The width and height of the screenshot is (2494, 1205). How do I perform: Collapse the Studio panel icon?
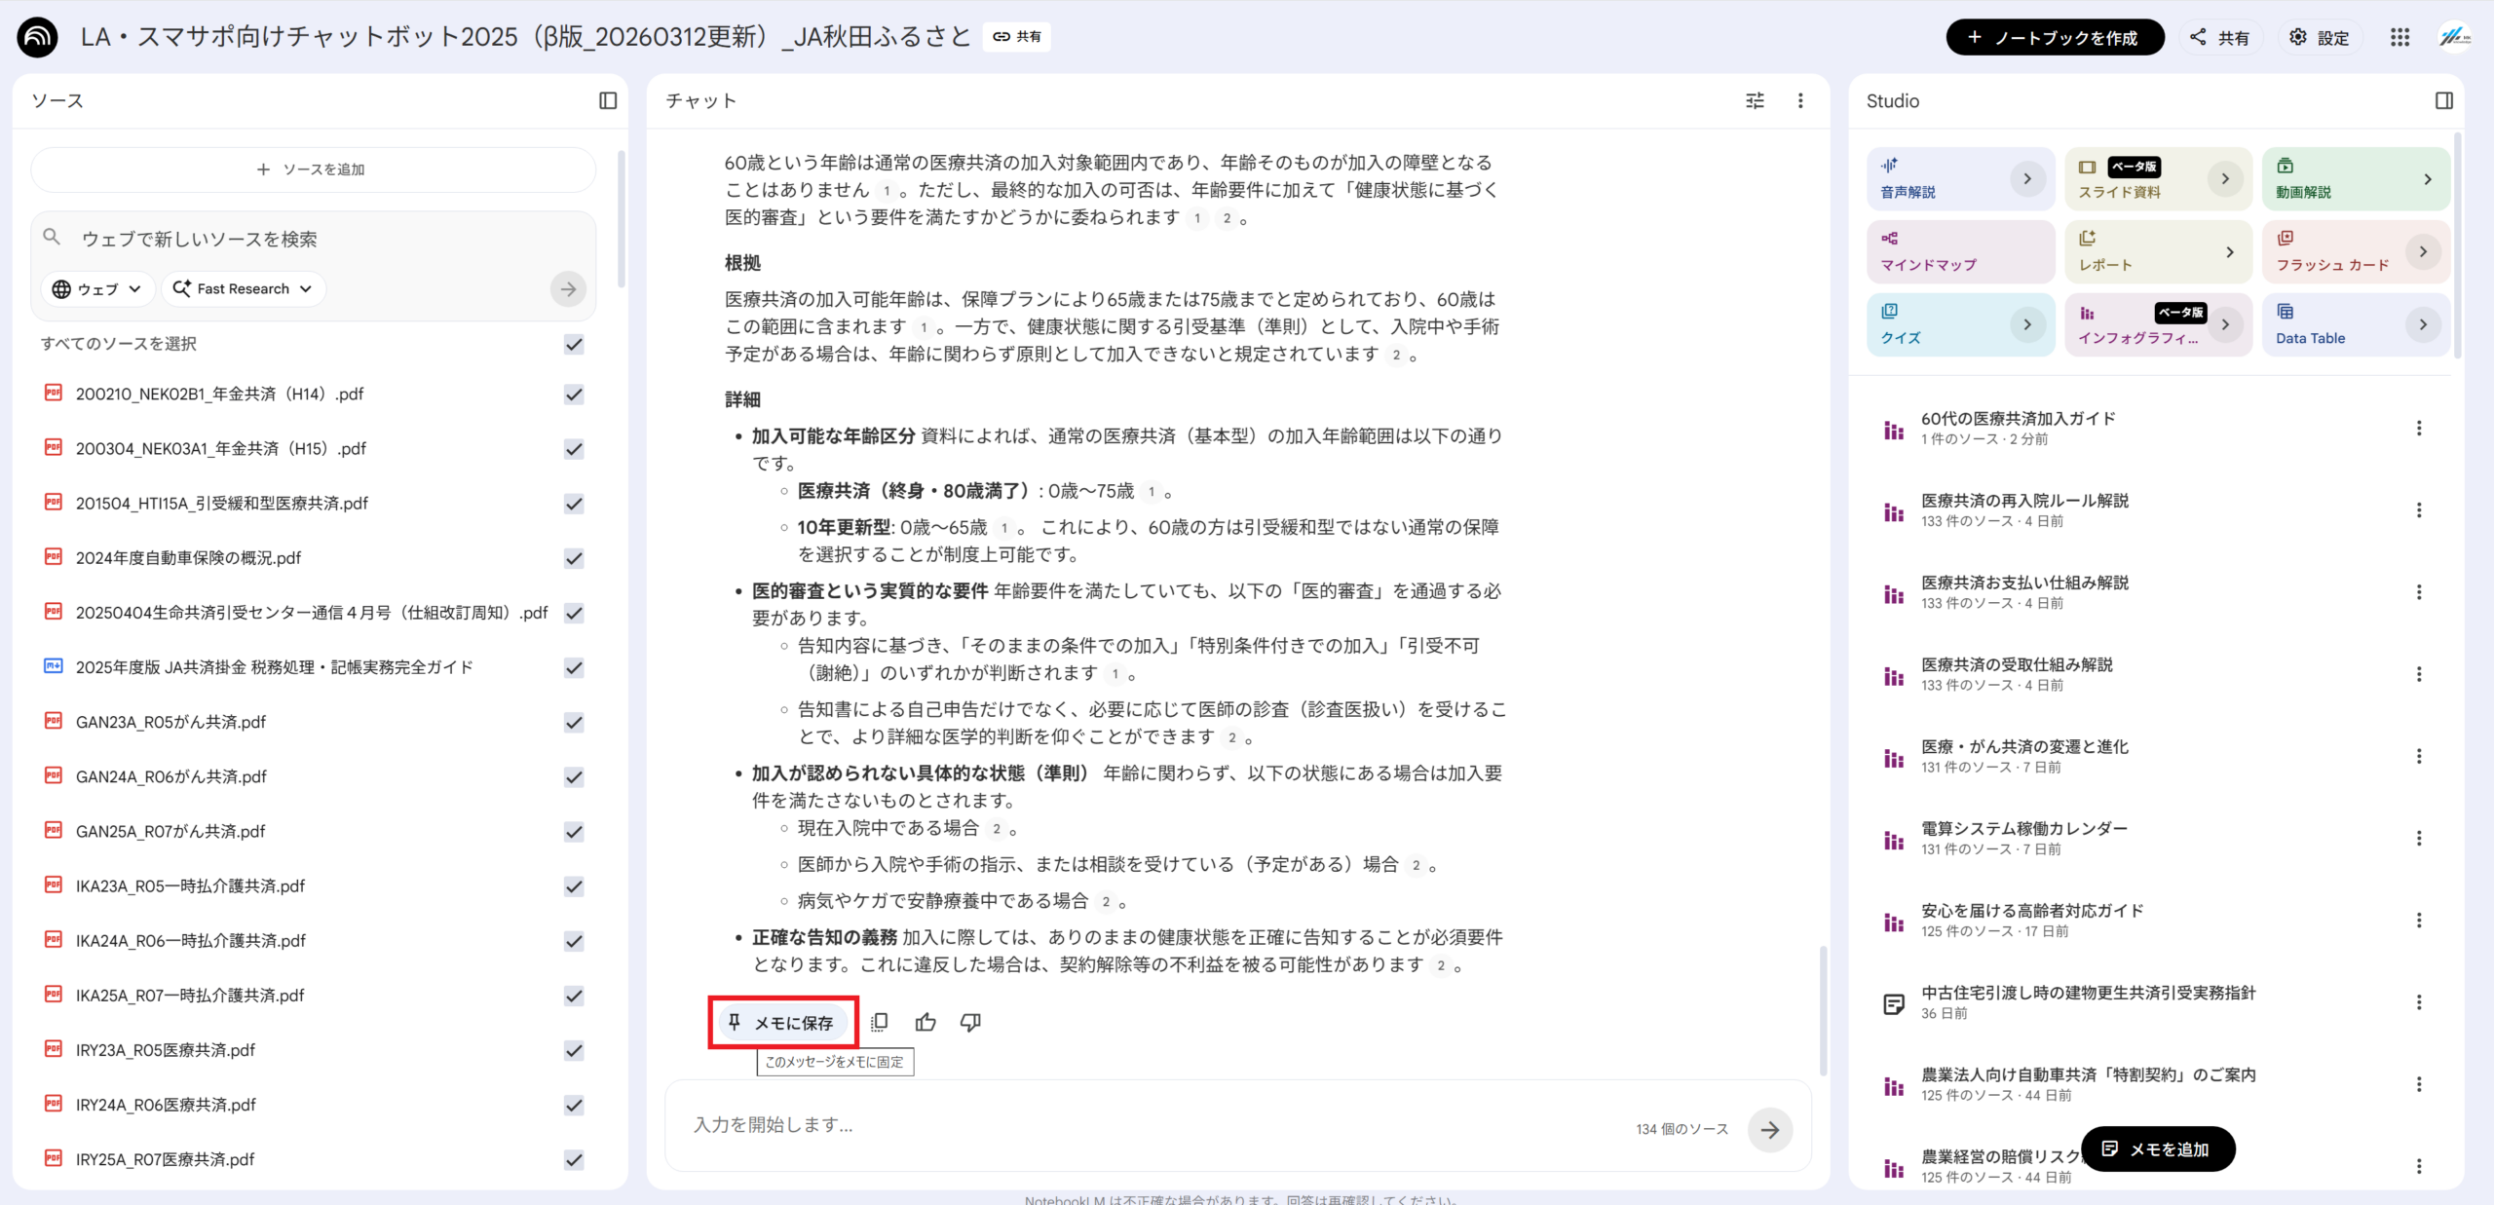point(2443,100)
